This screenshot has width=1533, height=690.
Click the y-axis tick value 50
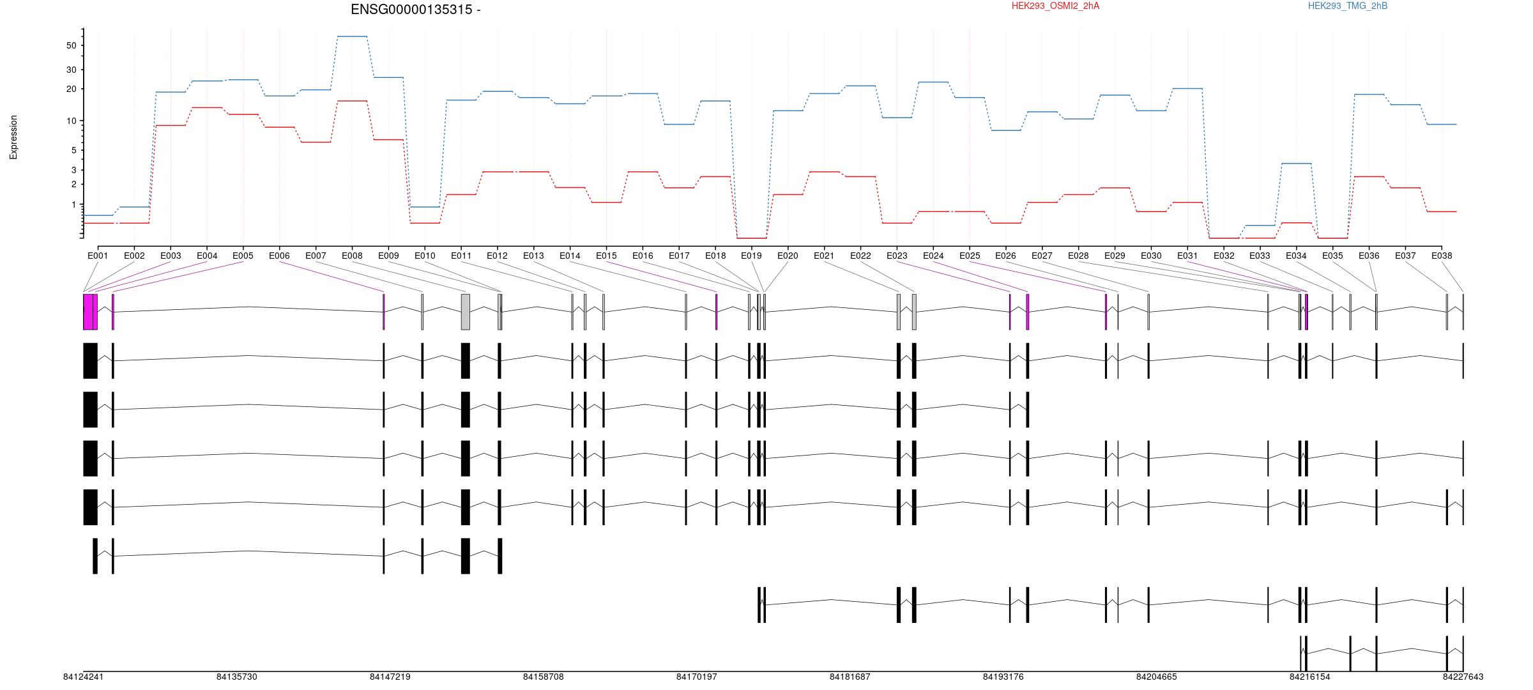point(71,45)
